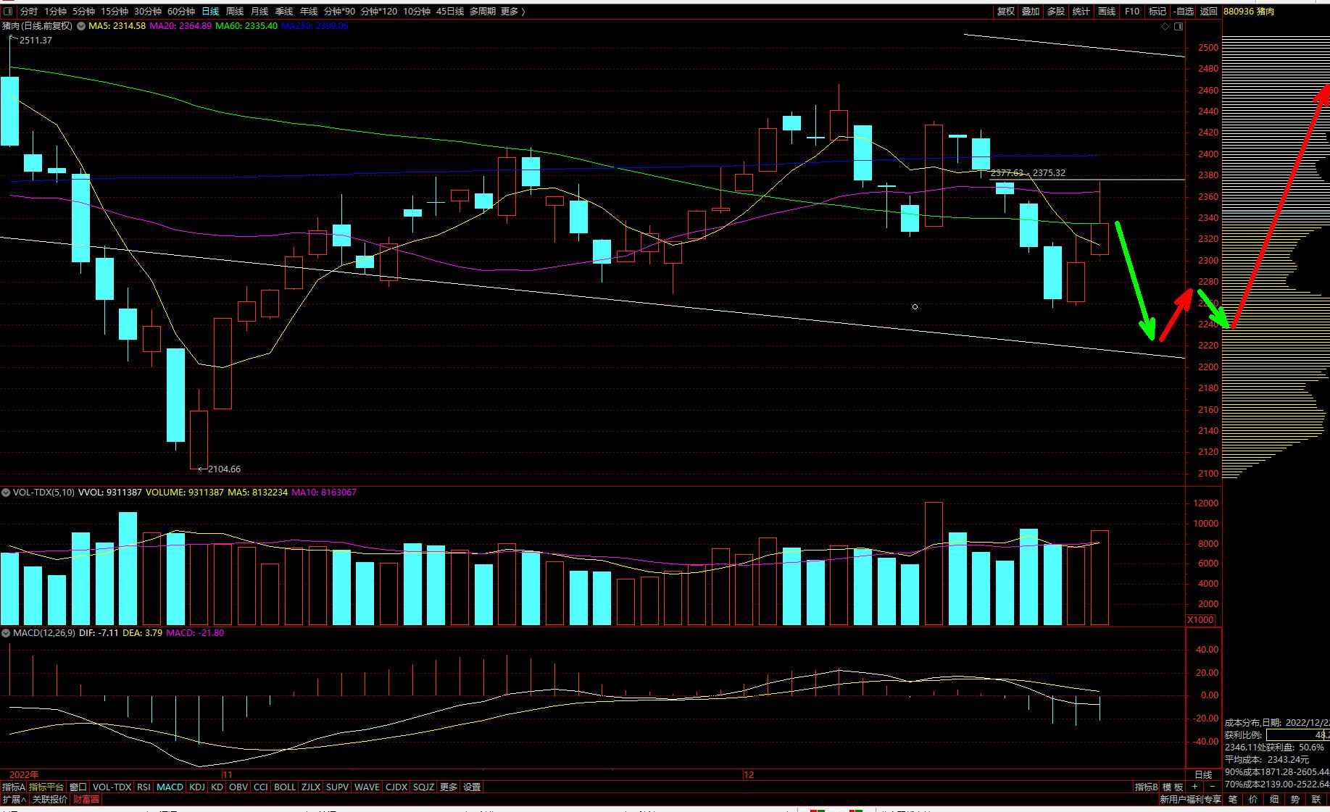The width and height of the screenshot is (1330, 812).
Task: Choose the BOLL indicator
Action: (285, 787)
